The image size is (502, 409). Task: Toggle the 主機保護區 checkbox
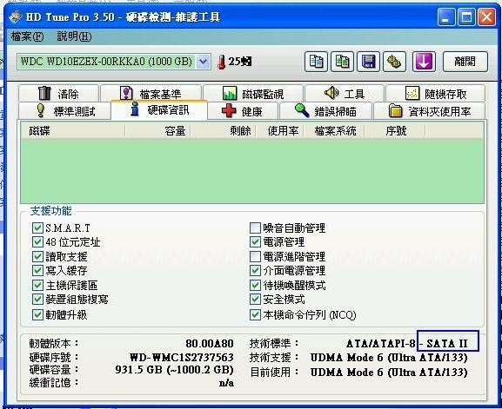click(37, 285)
